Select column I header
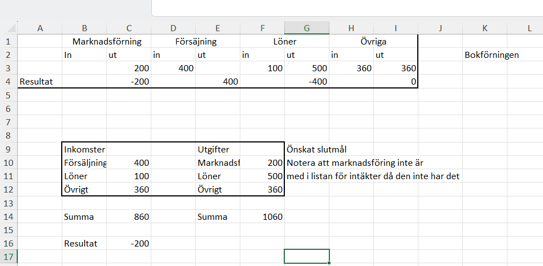The image size is (543, 266). coord(396,28)
